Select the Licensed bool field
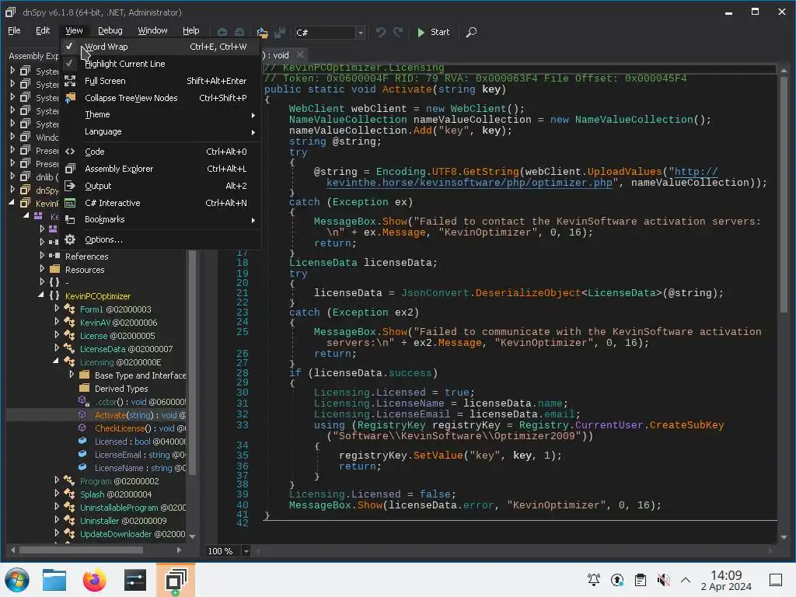This screenshot has height=597, width=796. click(x=140, y=442)
